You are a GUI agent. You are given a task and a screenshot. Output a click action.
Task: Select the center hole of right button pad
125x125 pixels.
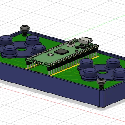click(102, 72)
